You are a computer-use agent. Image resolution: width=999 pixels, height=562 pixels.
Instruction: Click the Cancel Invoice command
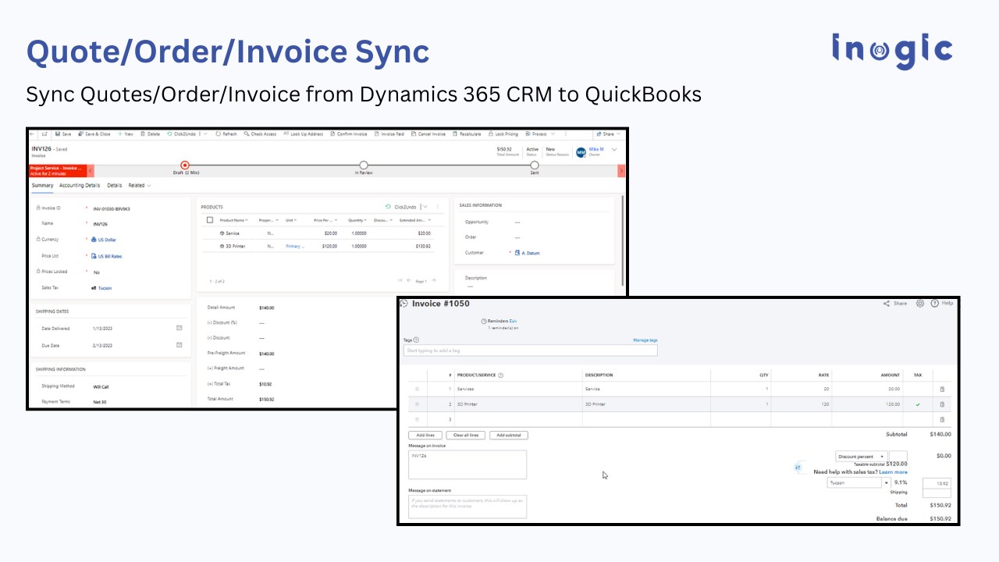pyautogui.click(x=428, y=133)
